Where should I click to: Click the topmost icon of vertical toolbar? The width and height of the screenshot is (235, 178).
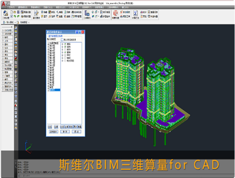tap(16, 28)
